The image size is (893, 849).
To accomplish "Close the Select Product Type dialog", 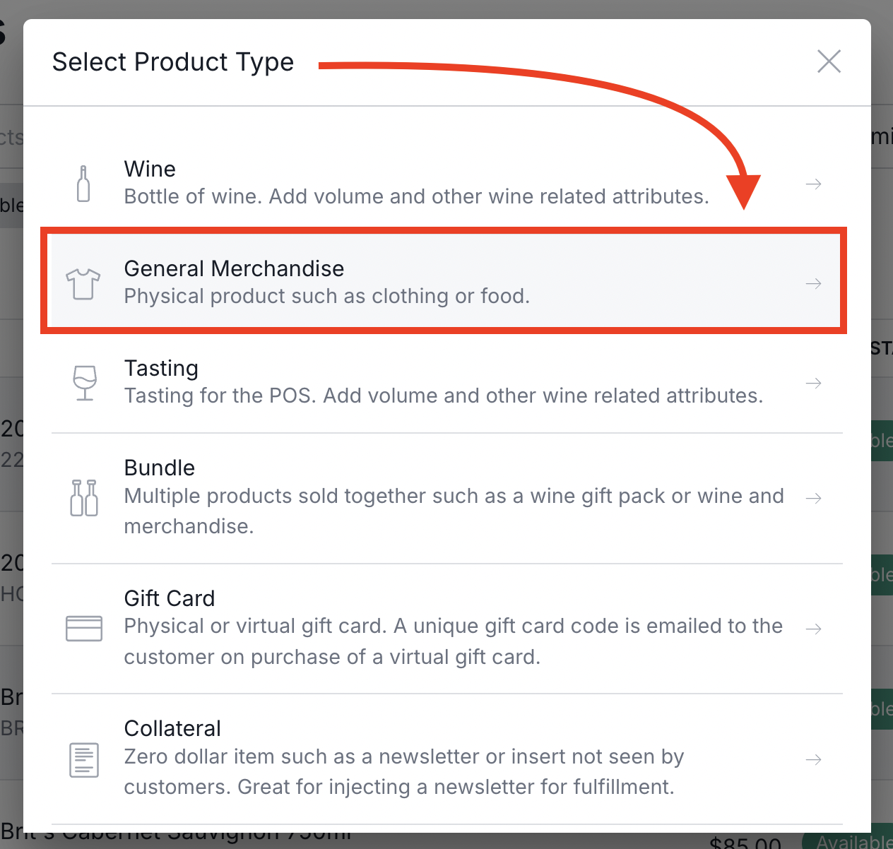I will (x=829, y=61).
